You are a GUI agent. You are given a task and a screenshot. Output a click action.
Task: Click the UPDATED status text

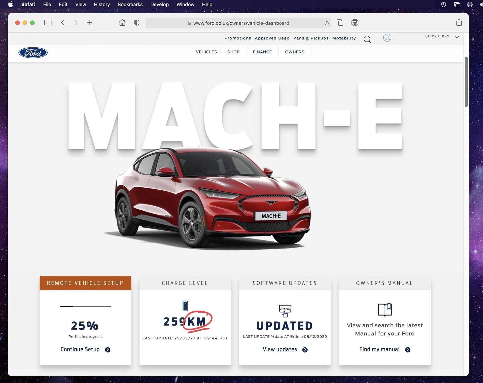[285, 326]
